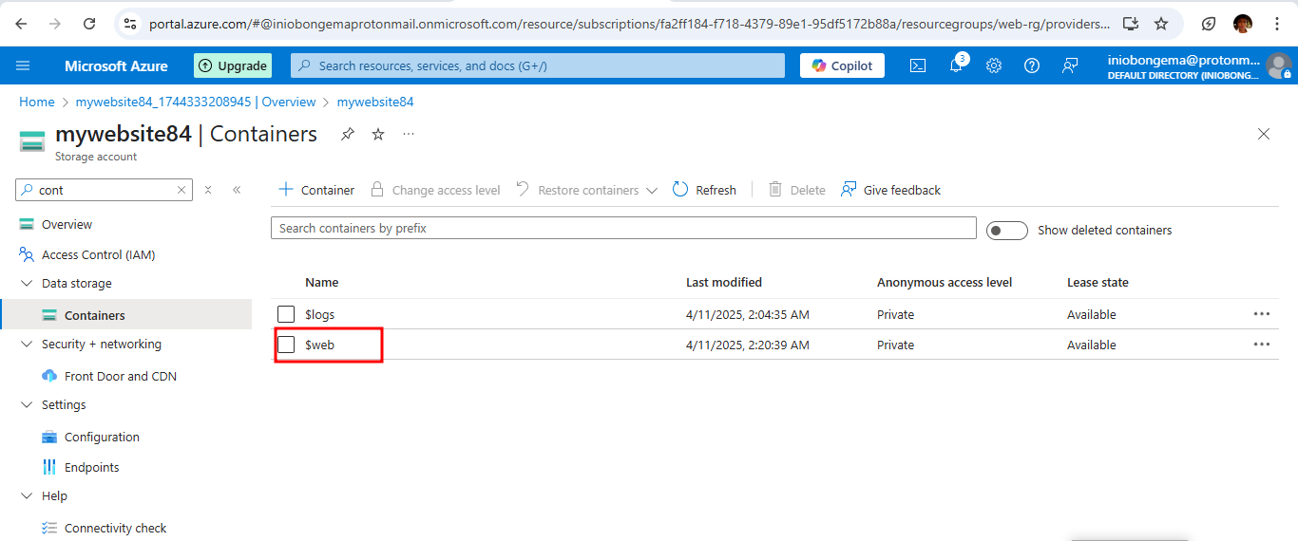Open the Azure portal hamburger menu
Screen dimensions: 1298x541
pos(23,65)
